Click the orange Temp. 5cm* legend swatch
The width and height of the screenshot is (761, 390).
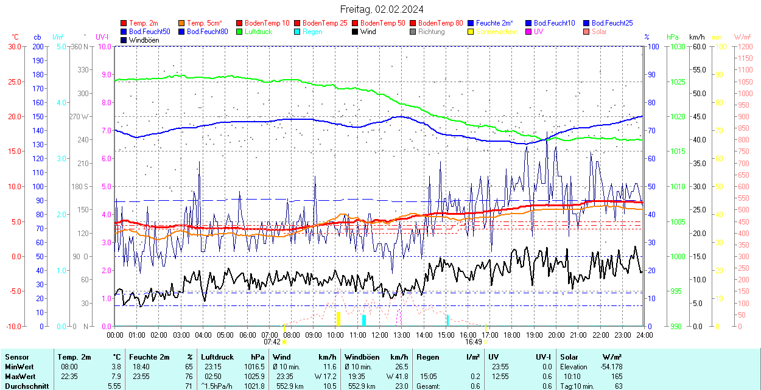pos(182,23)
